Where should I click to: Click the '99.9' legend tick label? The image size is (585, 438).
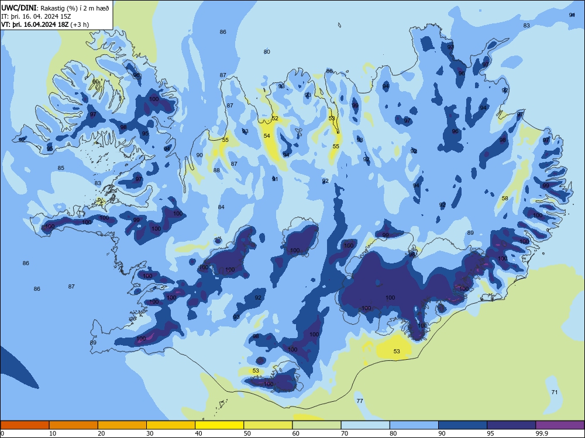coord(542,433)
